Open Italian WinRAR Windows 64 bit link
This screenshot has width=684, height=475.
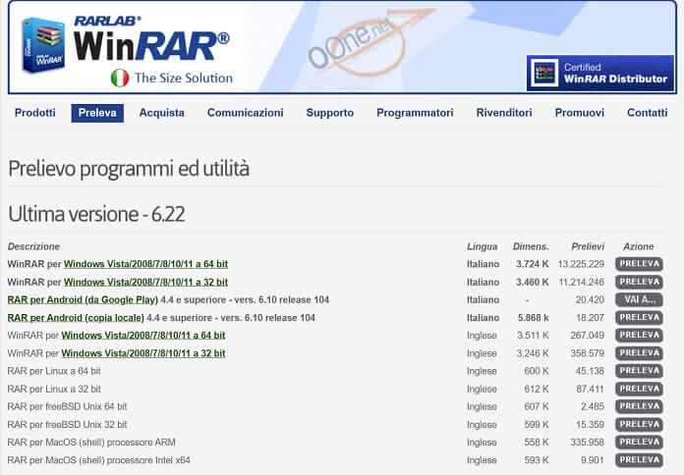[x=145, y=264]
